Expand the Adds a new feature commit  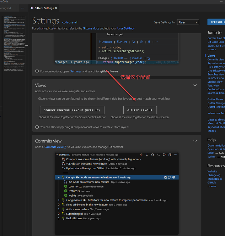[59, 209]
